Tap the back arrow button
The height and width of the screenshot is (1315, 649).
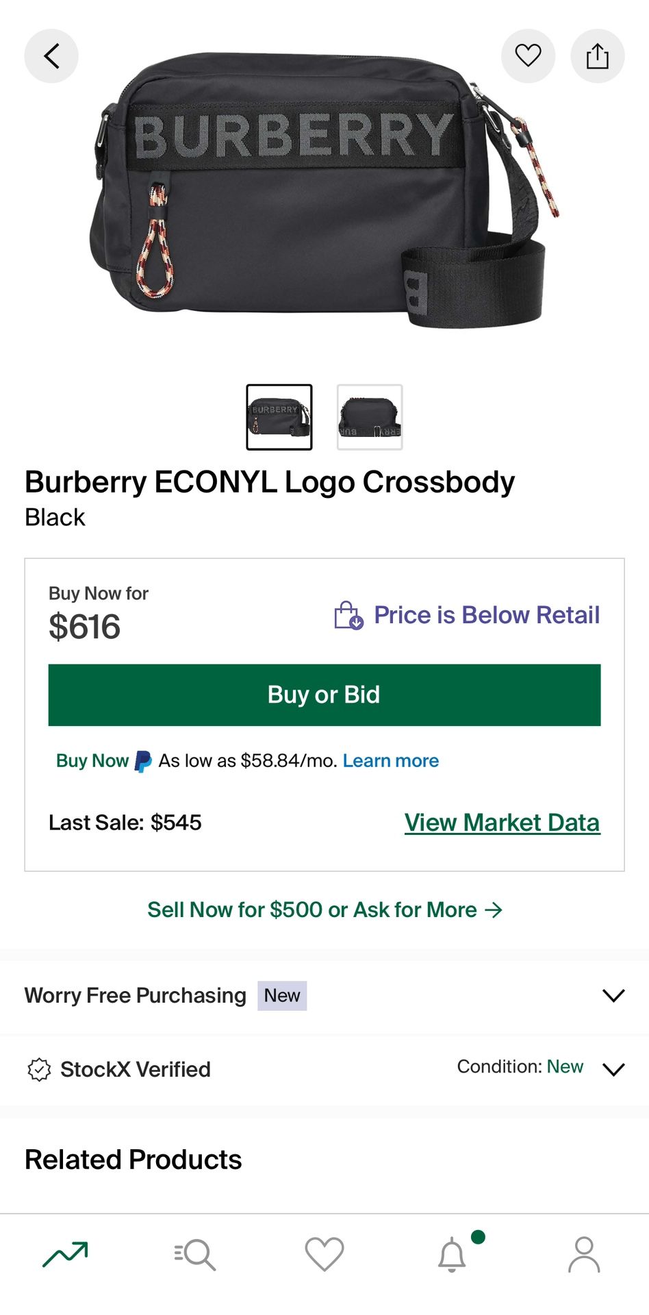[51, 56]
